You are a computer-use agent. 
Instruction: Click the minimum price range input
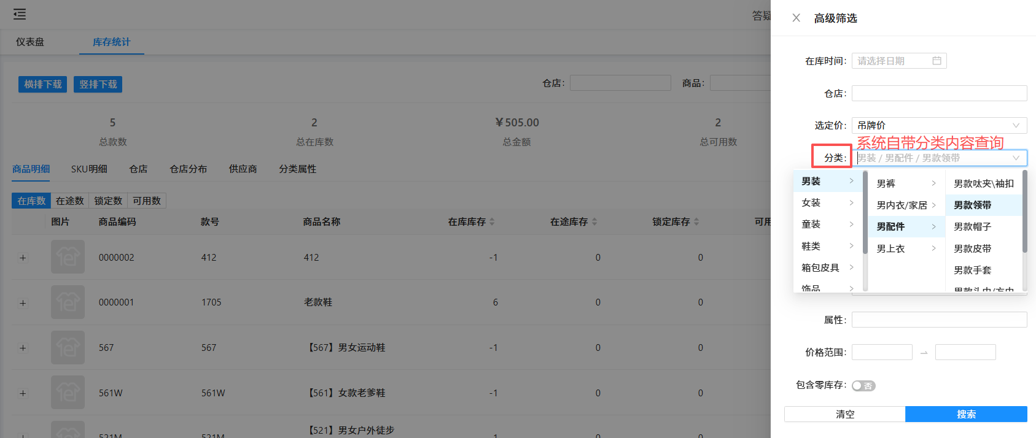click(x=881, y=352)
